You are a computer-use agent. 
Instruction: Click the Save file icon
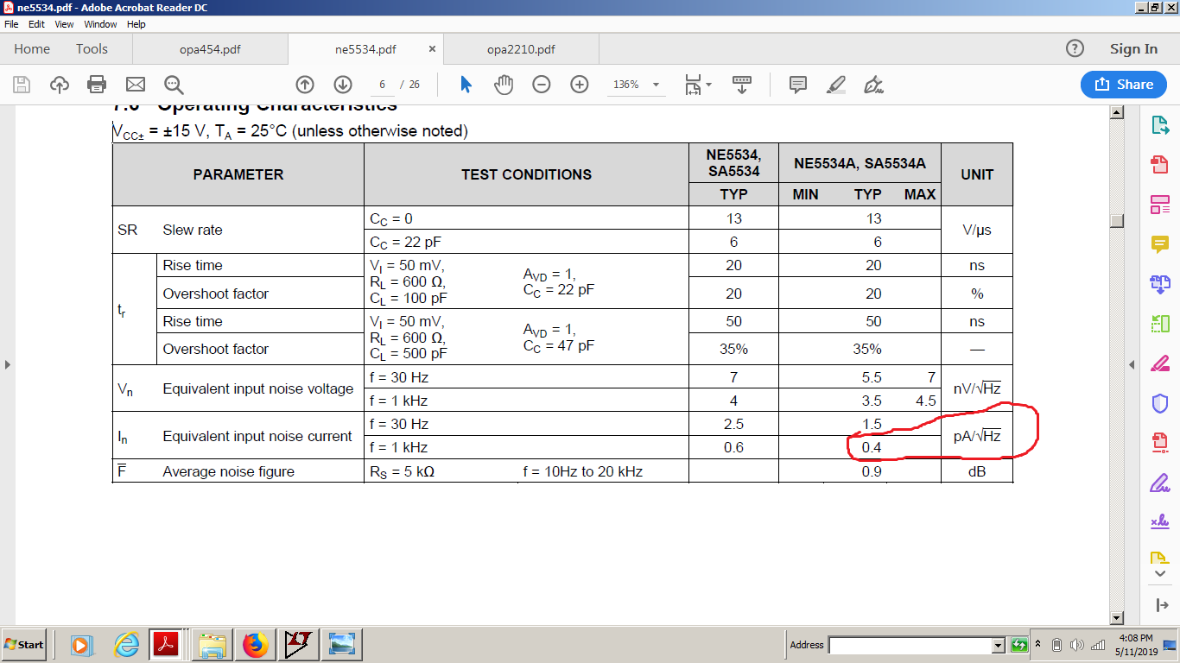(x=22, y=85)
